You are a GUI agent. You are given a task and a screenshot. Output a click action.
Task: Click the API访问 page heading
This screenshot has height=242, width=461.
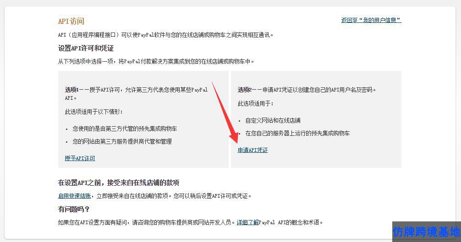[71, 21]
